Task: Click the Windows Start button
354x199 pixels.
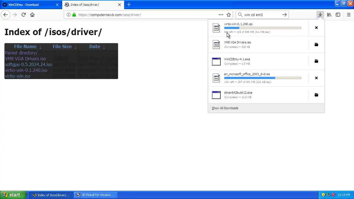Action: [x=13, y=195]
